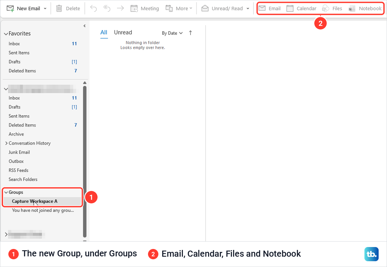
Task: Open the dropdown arrow after Unread/ Read
Action: coord(248,8)
